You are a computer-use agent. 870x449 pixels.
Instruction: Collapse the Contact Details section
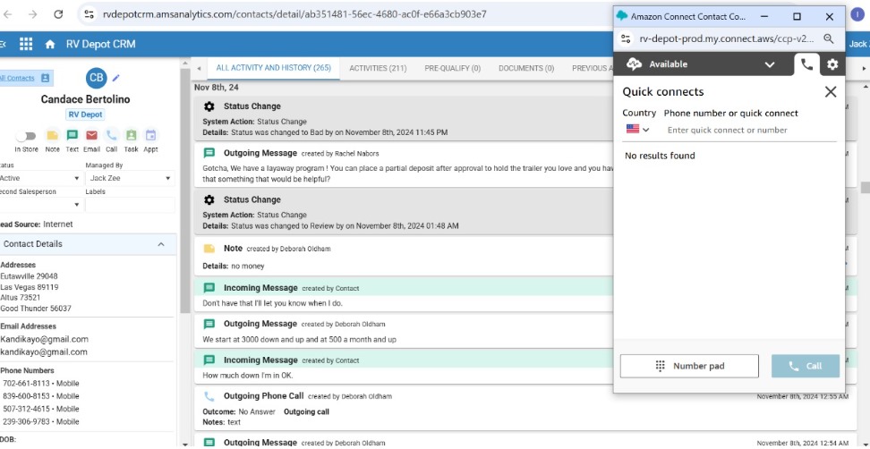tap(161, 244)
